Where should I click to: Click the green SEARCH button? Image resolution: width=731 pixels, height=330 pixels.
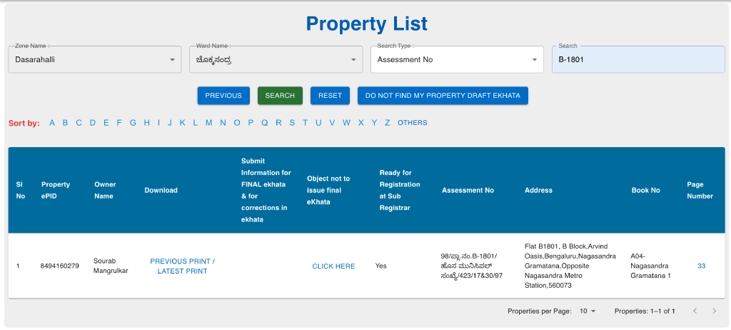pyautogui.click(x=280, y=96)
